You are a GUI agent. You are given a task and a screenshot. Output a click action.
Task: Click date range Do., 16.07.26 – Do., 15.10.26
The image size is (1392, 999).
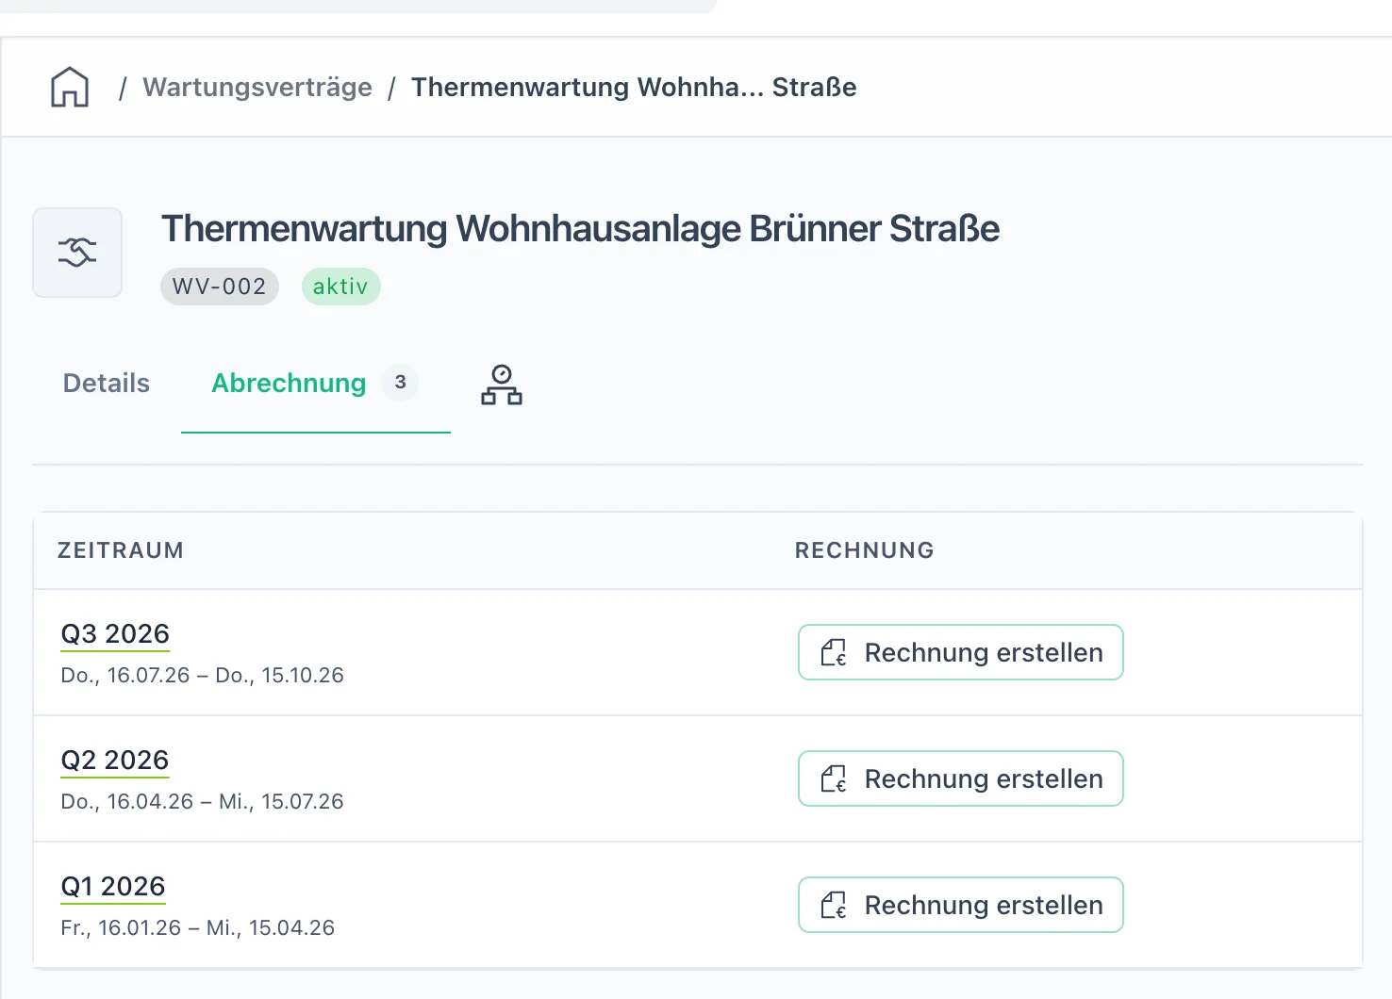click(203, 676)
